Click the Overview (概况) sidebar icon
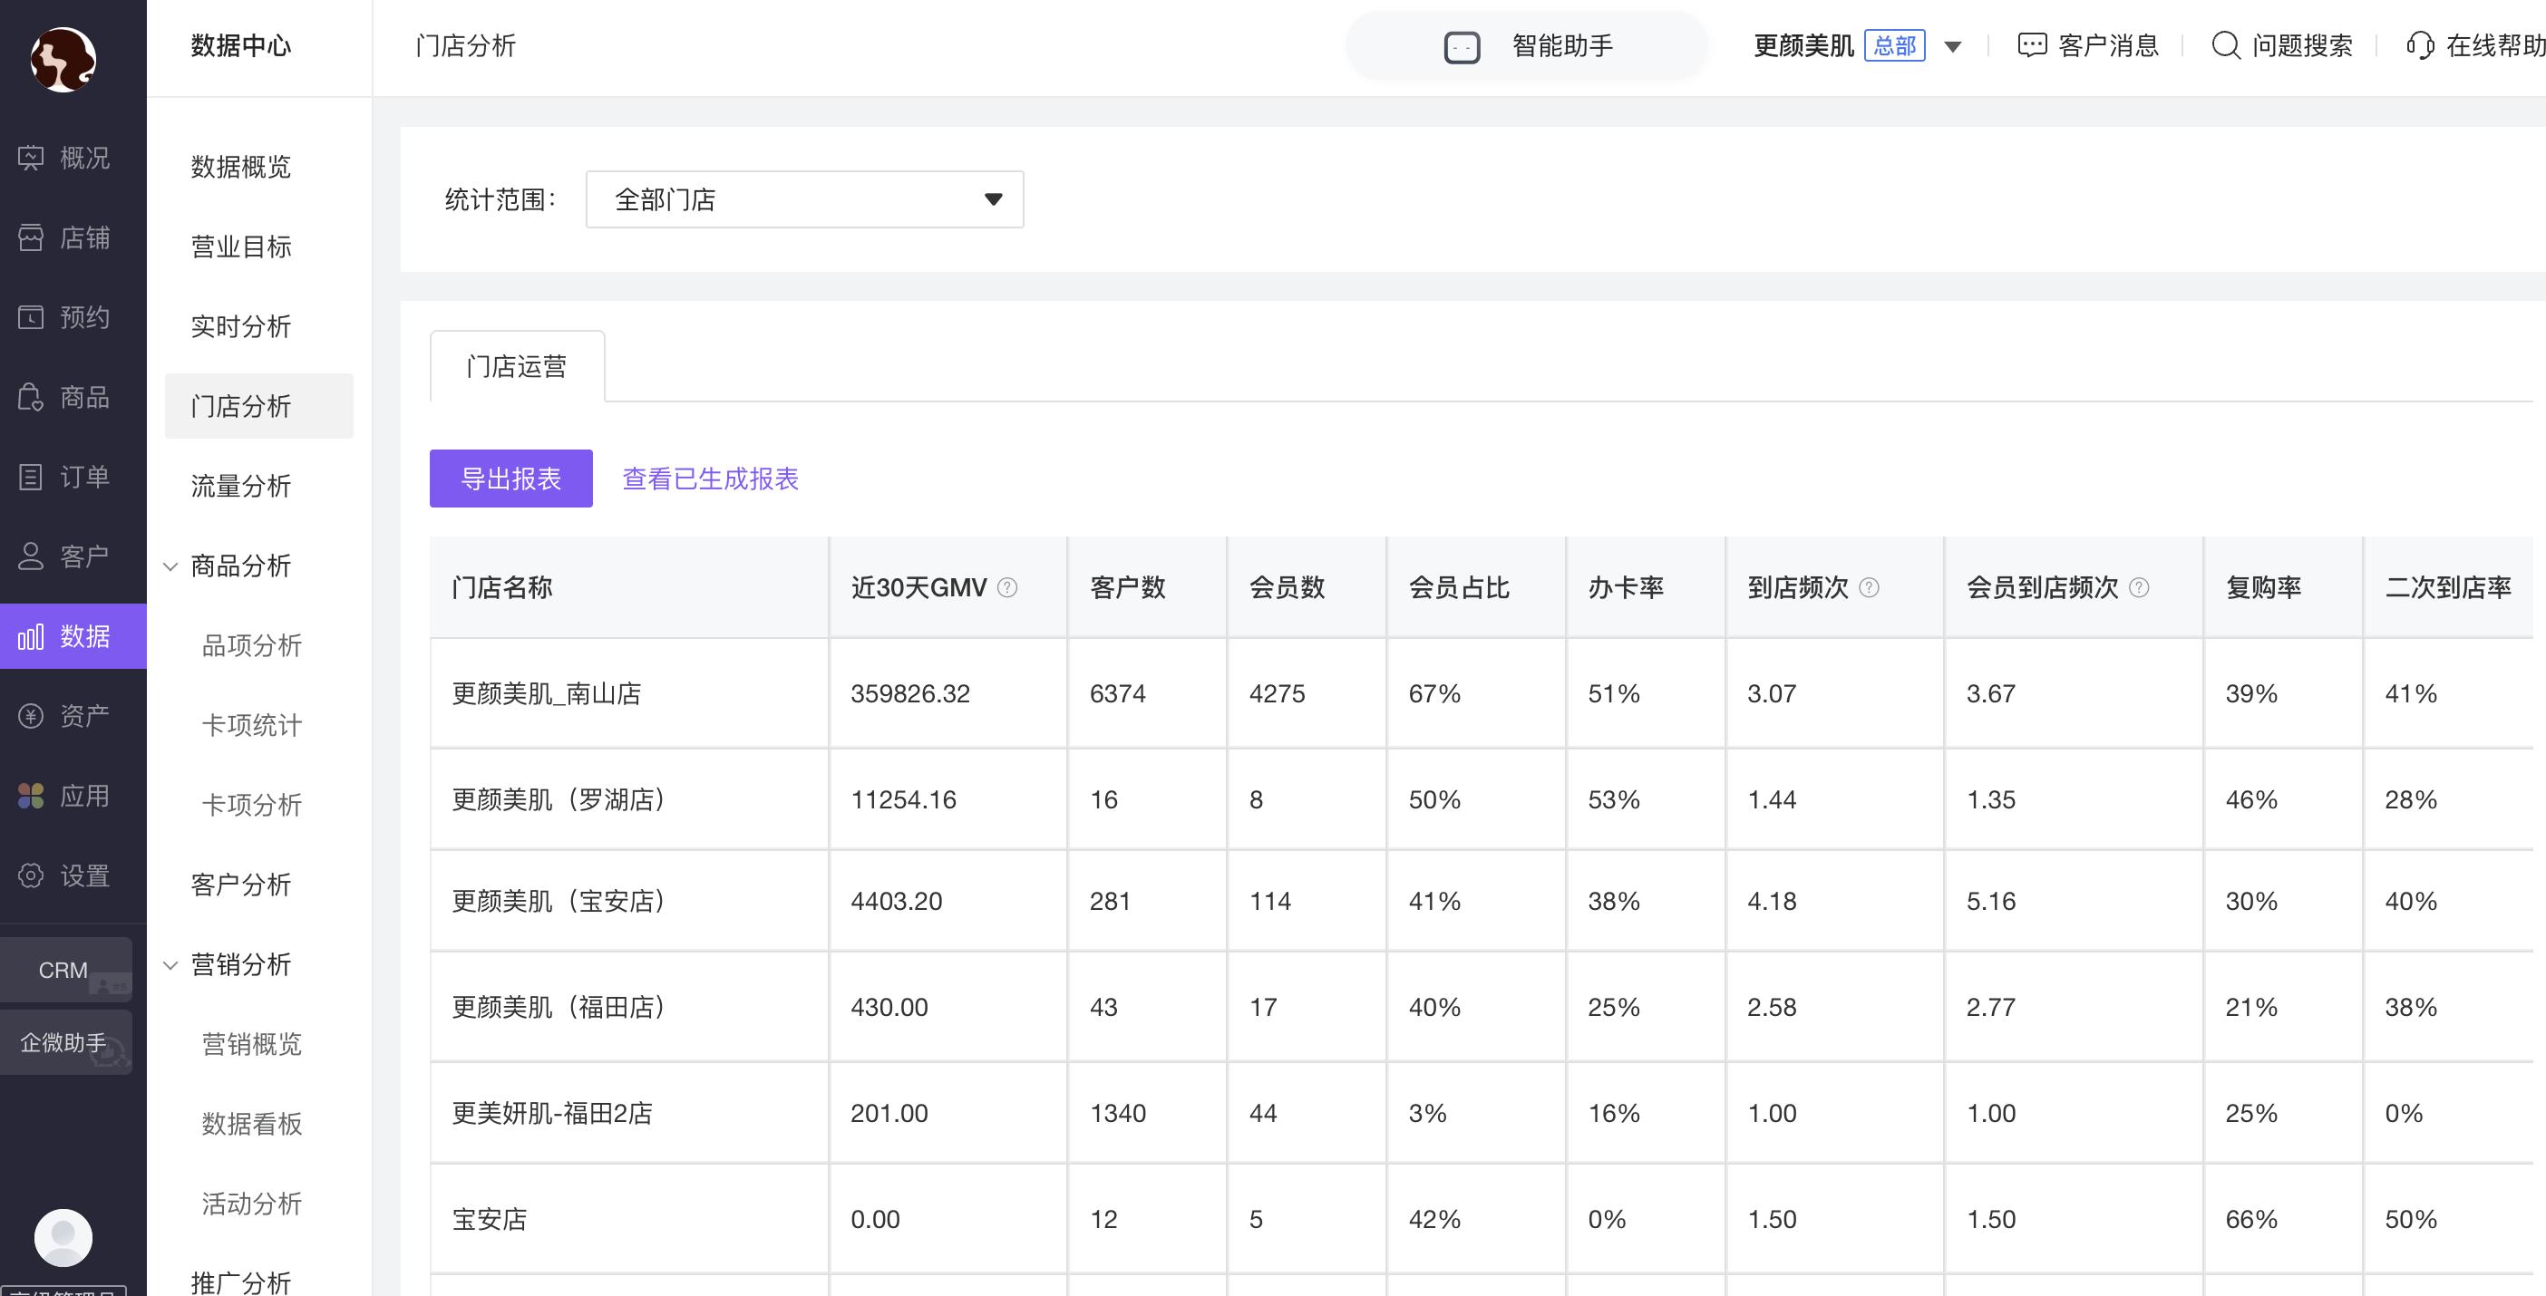 click(x=32, y=157)
